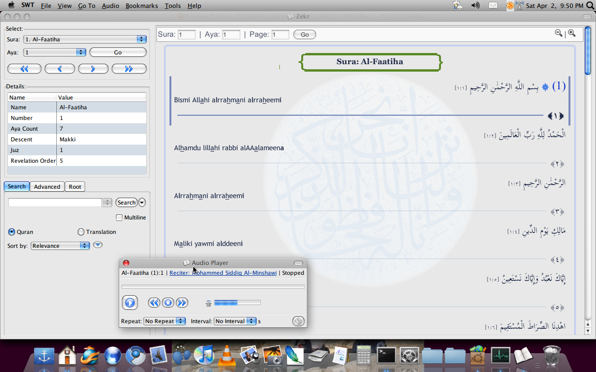Click verse text 'Maliki yawmi alddeeni'

[x=209, y=244]
